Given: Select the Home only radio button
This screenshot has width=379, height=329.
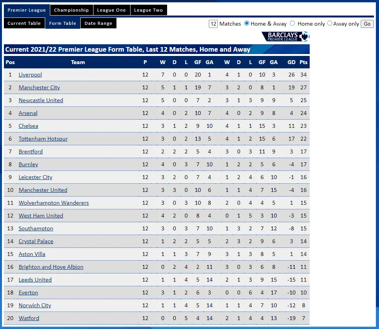Looking at the screenshot, I should 293,23.
